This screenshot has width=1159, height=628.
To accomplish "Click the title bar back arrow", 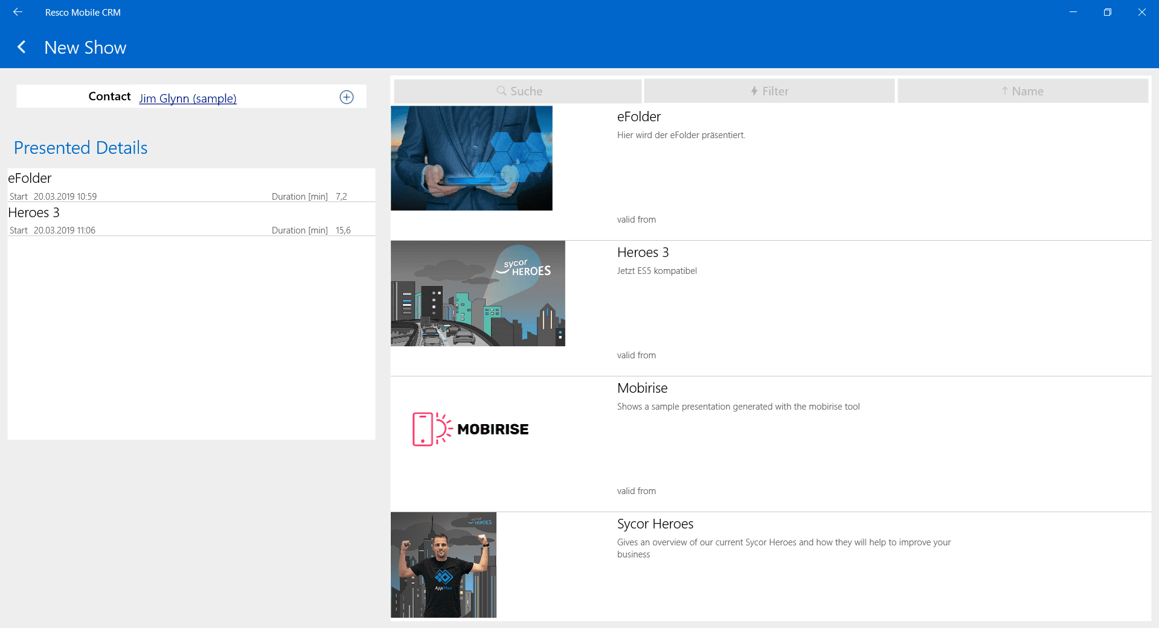I will 18,12.
